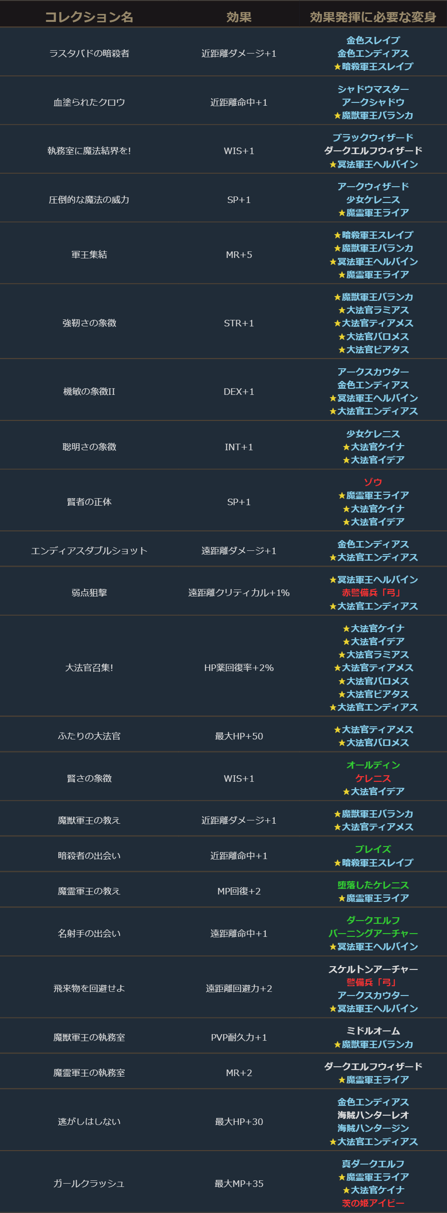Click the バーニングアーチャー link
447x1213 pixels.
tap(372, 933)
